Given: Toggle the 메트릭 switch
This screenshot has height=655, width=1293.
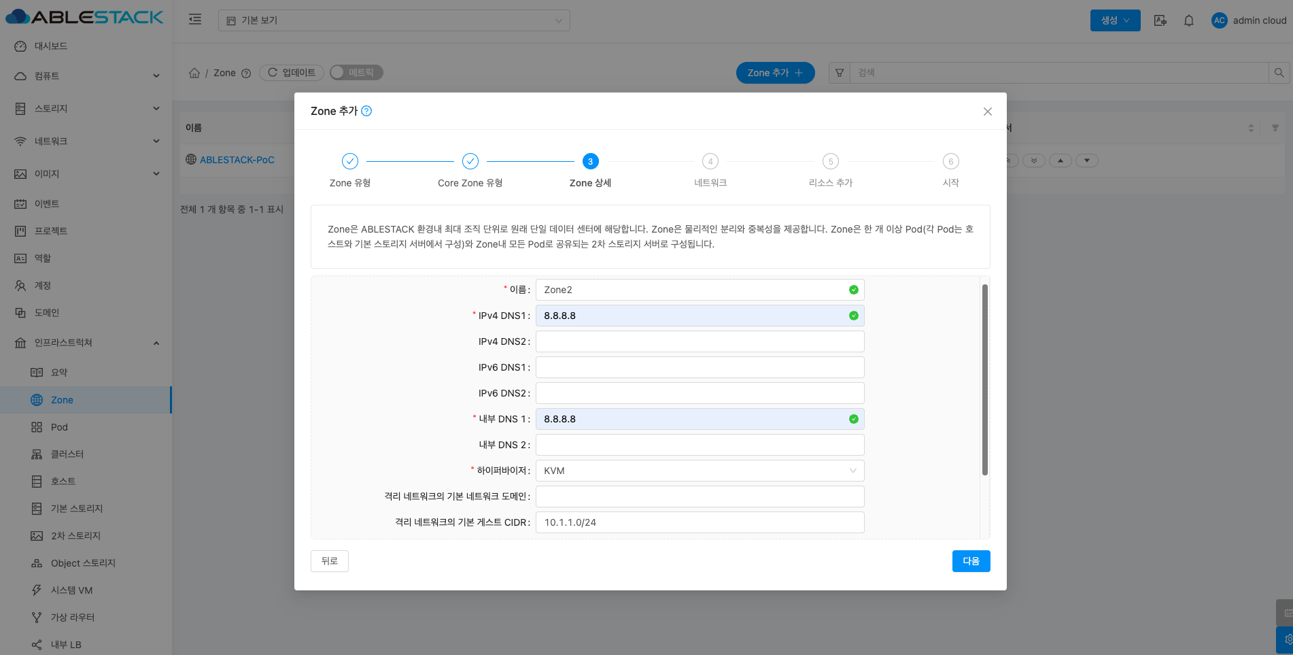Looking at the screenshot, I should [x=356, y=73].
